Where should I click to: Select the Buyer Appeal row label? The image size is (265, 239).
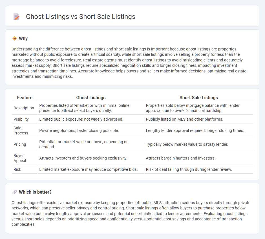click(20, 158)
